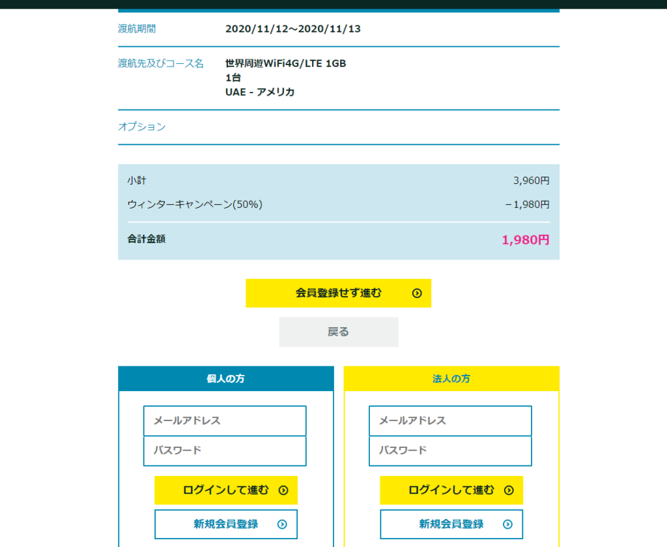Screen dimensions: 667x547
Task: Click the 小計 label
Action: 137,181
